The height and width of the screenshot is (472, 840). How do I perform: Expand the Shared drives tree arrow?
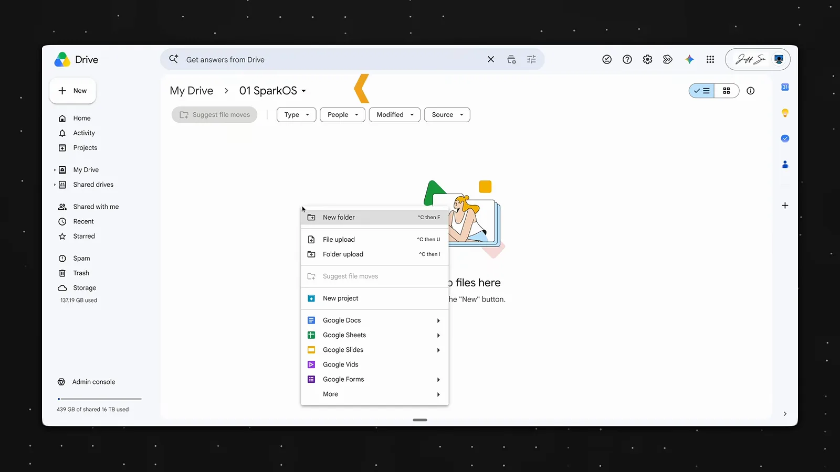click(55, 185)
